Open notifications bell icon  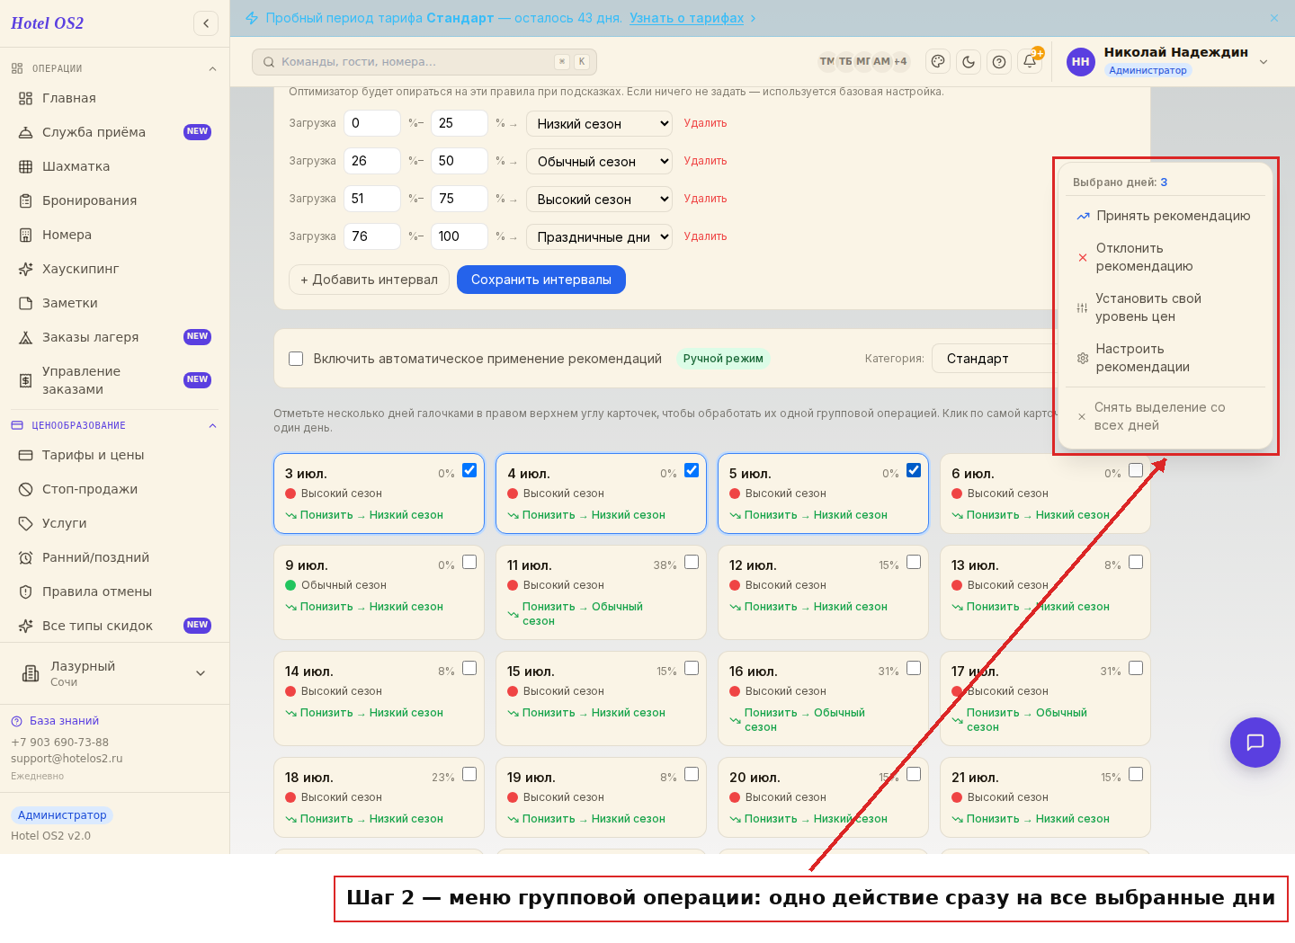1030,62
